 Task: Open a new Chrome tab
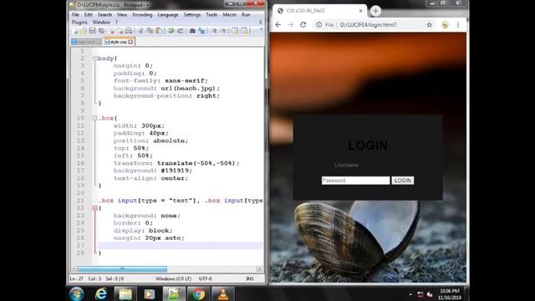[375, 11]
